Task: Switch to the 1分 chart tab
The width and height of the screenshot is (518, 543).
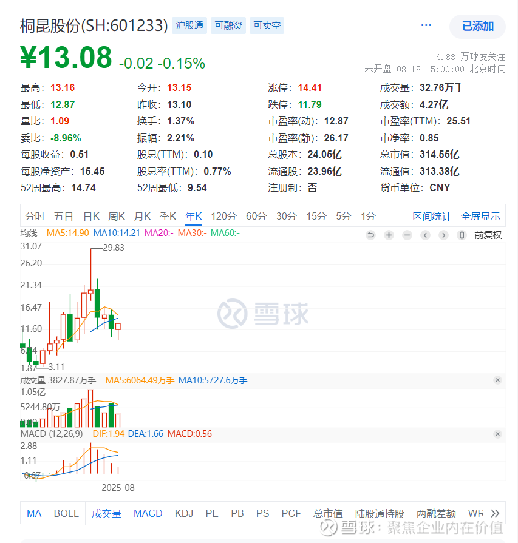Action: 368,217
